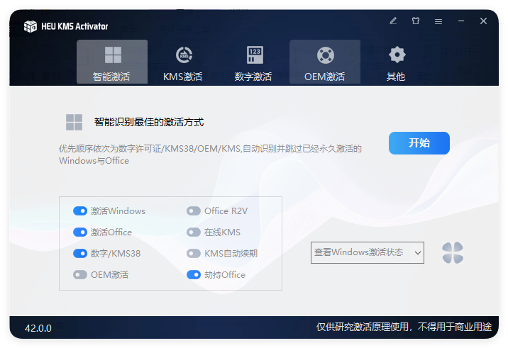Enable the Office R2V switch
Image resolution: width=508 pixels, height=348 pixels.
pyautogui.click(x=194, y=211)
